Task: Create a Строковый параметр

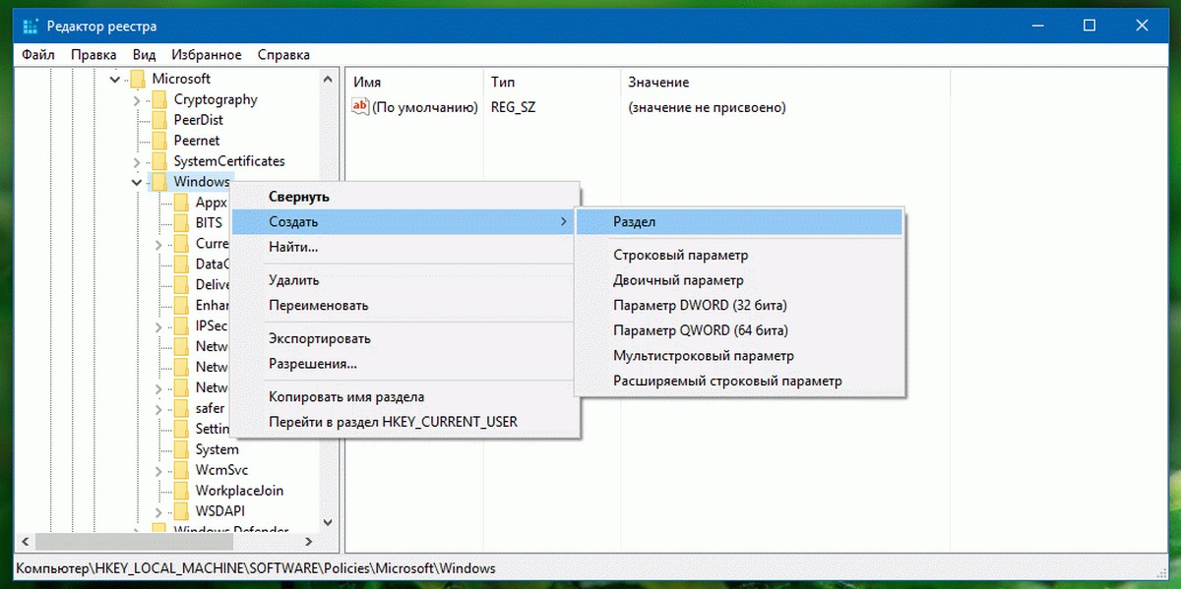Action: [739, 256]
